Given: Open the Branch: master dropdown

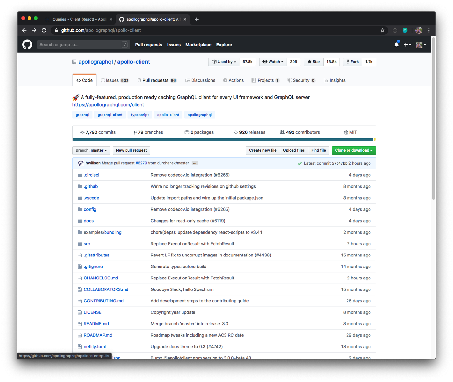Looking at the screenshot, I should (x=91, y=150).
